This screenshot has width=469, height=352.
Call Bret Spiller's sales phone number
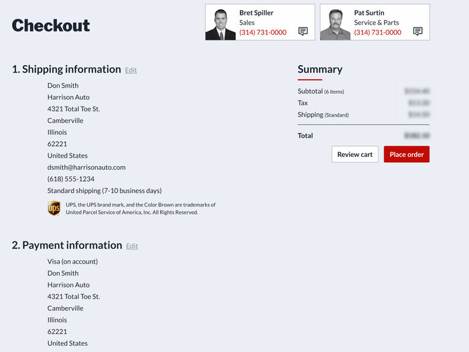[263, 32]
